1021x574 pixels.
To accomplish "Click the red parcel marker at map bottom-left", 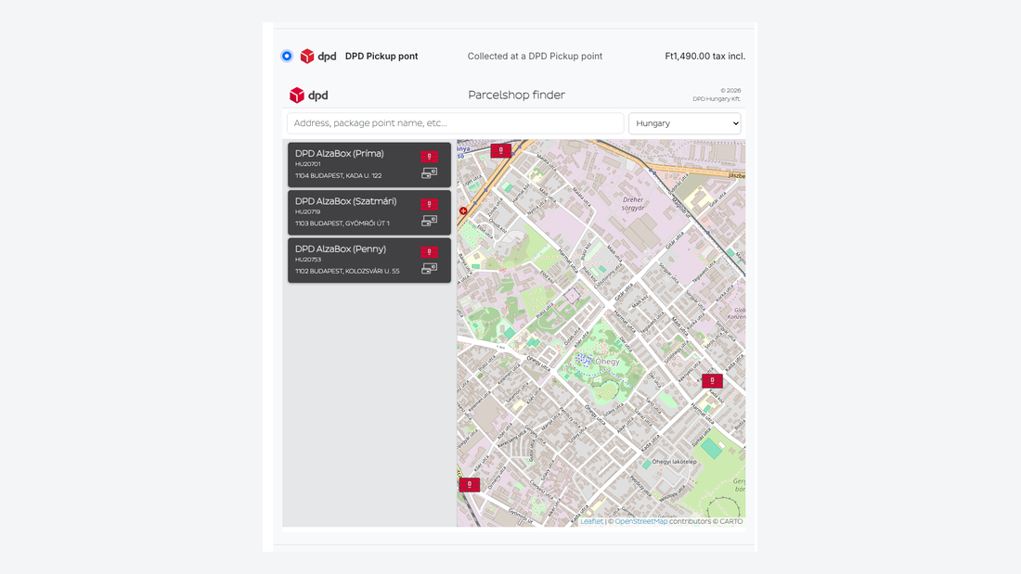I will click(x=470, y=485).
